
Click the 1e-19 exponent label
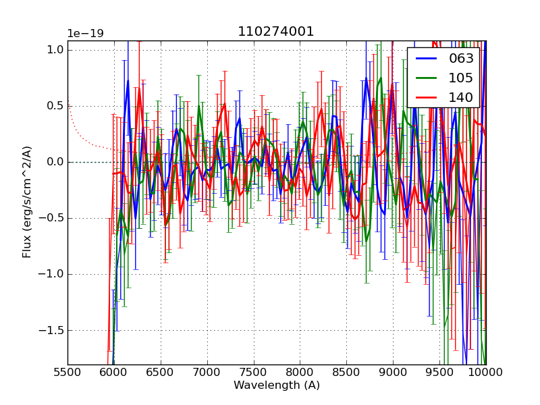pos(85,34)
